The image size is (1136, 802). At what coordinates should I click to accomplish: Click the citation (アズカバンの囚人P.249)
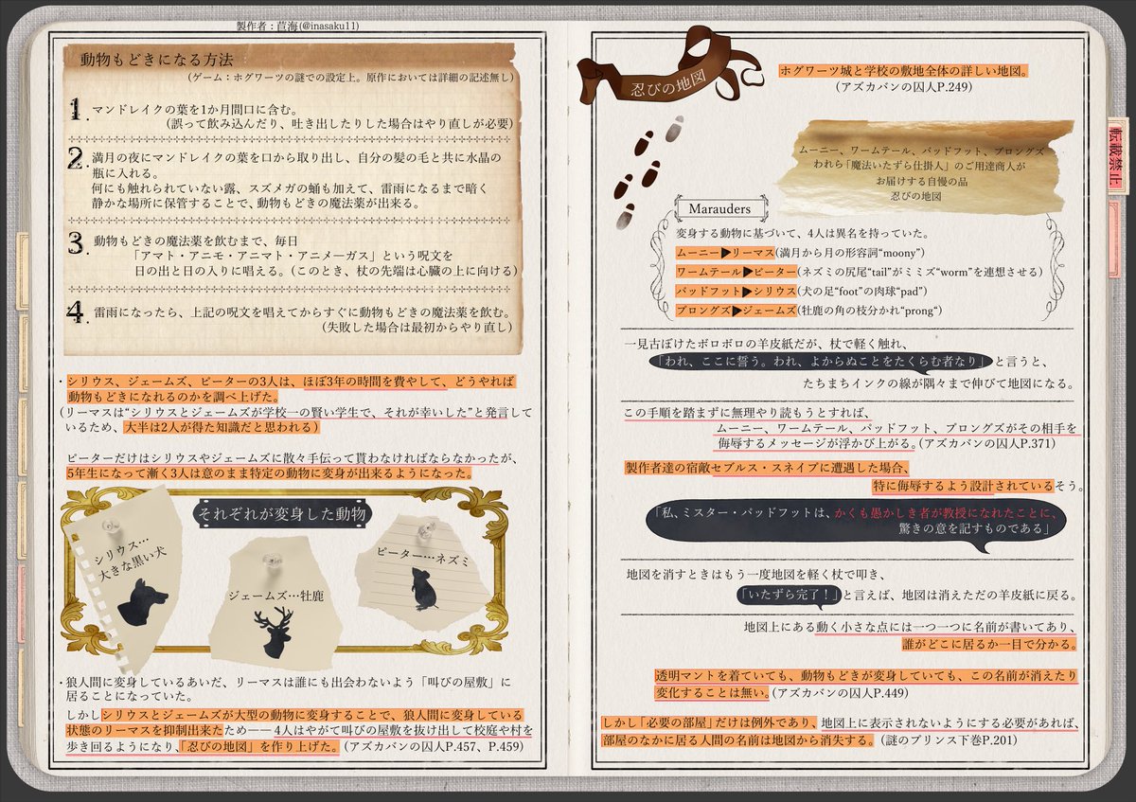(x=903, y=87)
